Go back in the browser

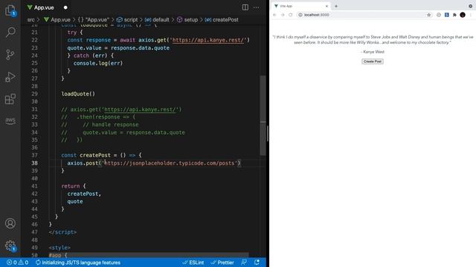pyautogui.click(x=274, y=15)
